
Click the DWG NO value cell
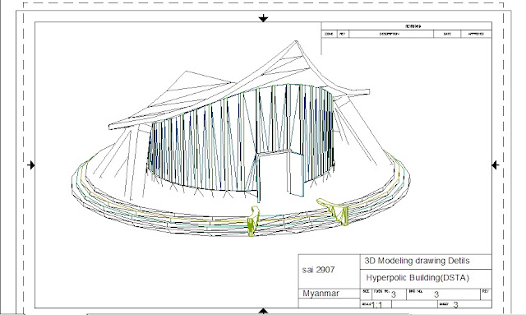click(x=444, y=294)
